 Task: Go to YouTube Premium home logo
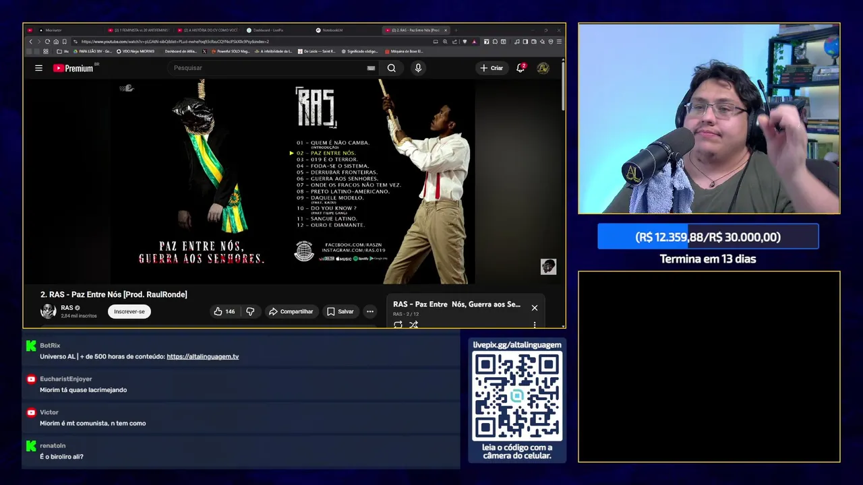74,68
